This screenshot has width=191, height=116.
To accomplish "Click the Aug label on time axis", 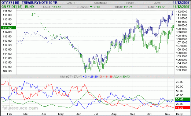I will (114, 114).
